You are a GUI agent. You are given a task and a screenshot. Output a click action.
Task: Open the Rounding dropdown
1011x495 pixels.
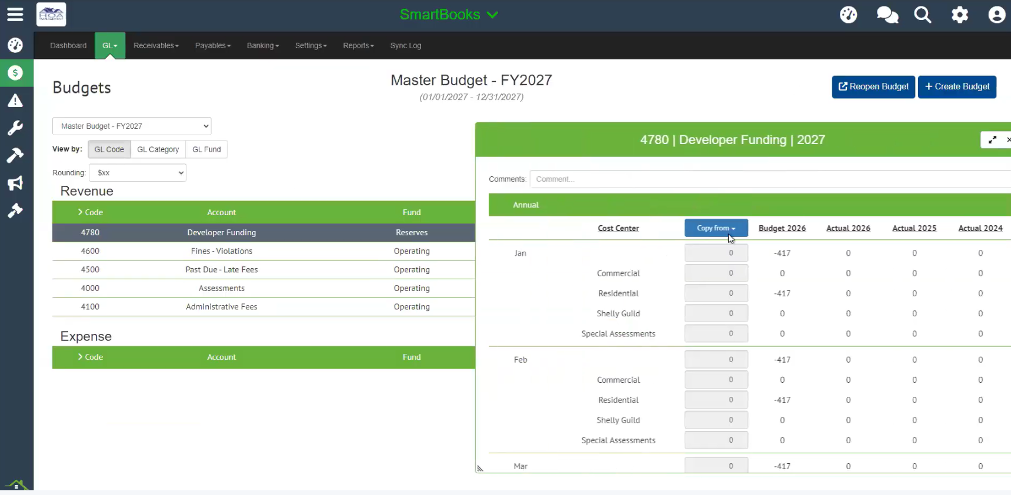pyautogui.click(x=138, y=173)
